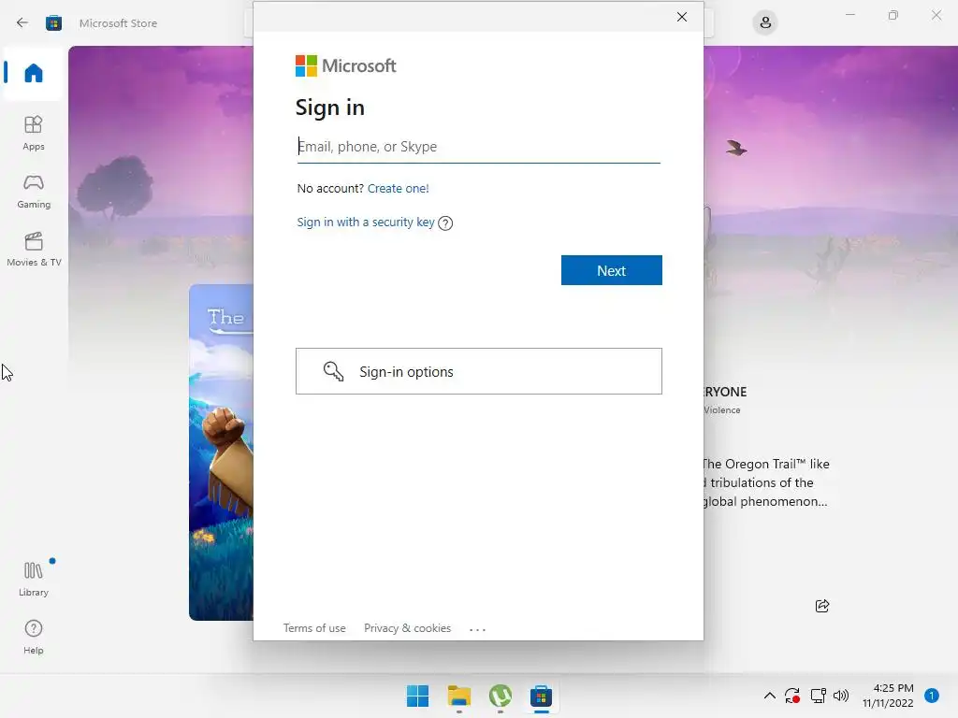This screenshot has width=958, height=718.
Task: Click the key icon in Sign-in options
Action: pos(333,371)
